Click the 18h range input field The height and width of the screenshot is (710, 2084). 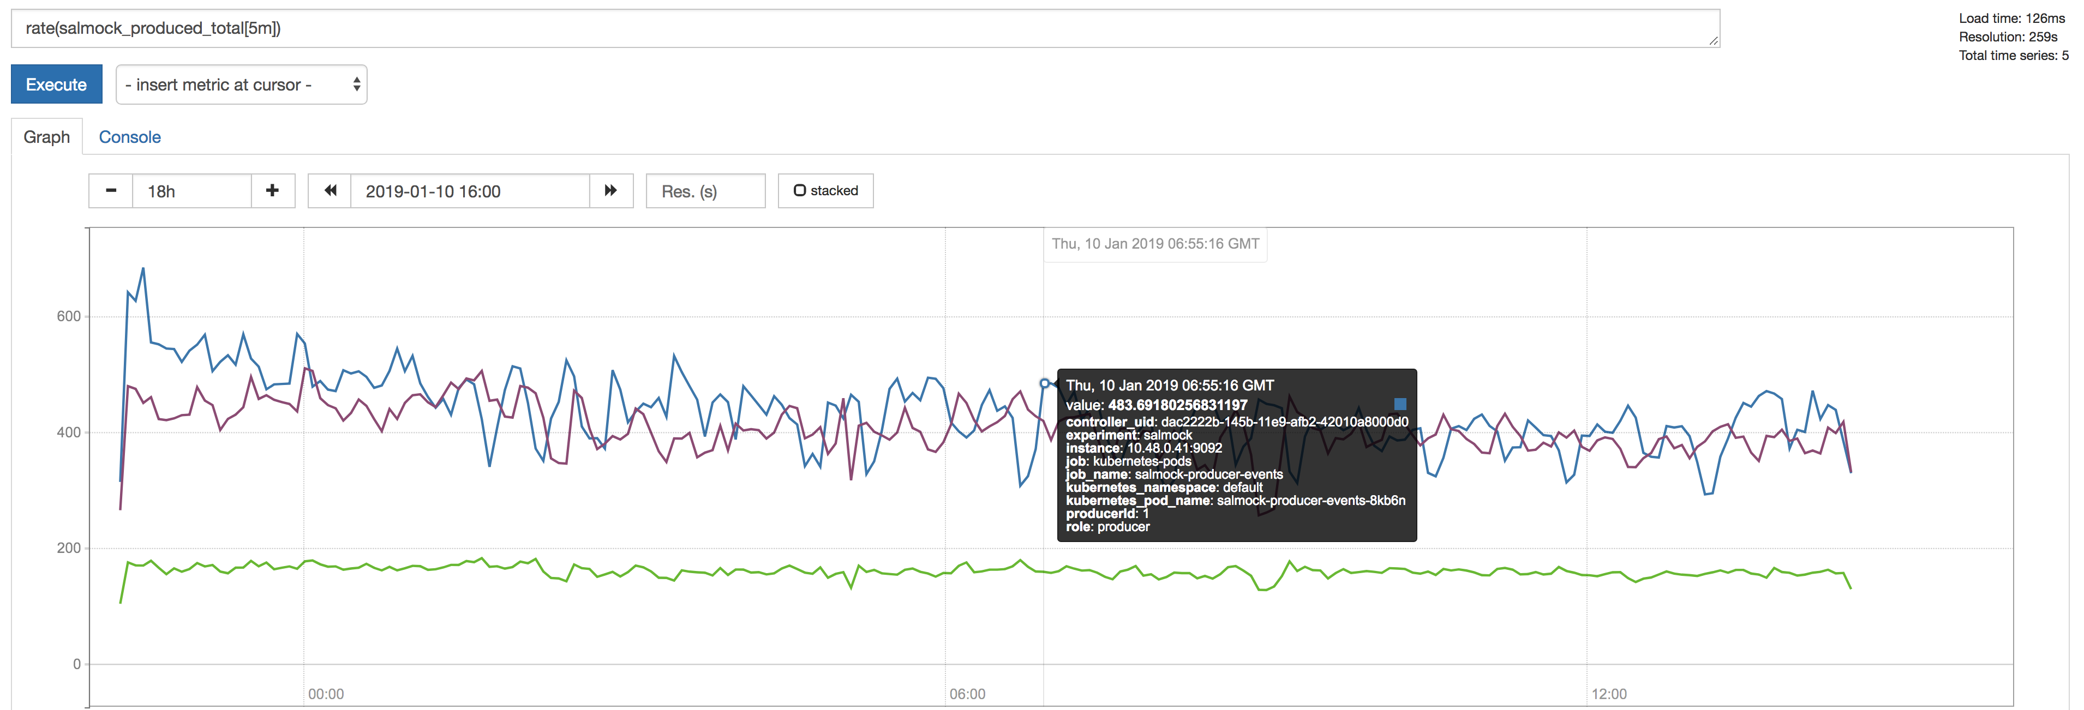tap(191, 191)
